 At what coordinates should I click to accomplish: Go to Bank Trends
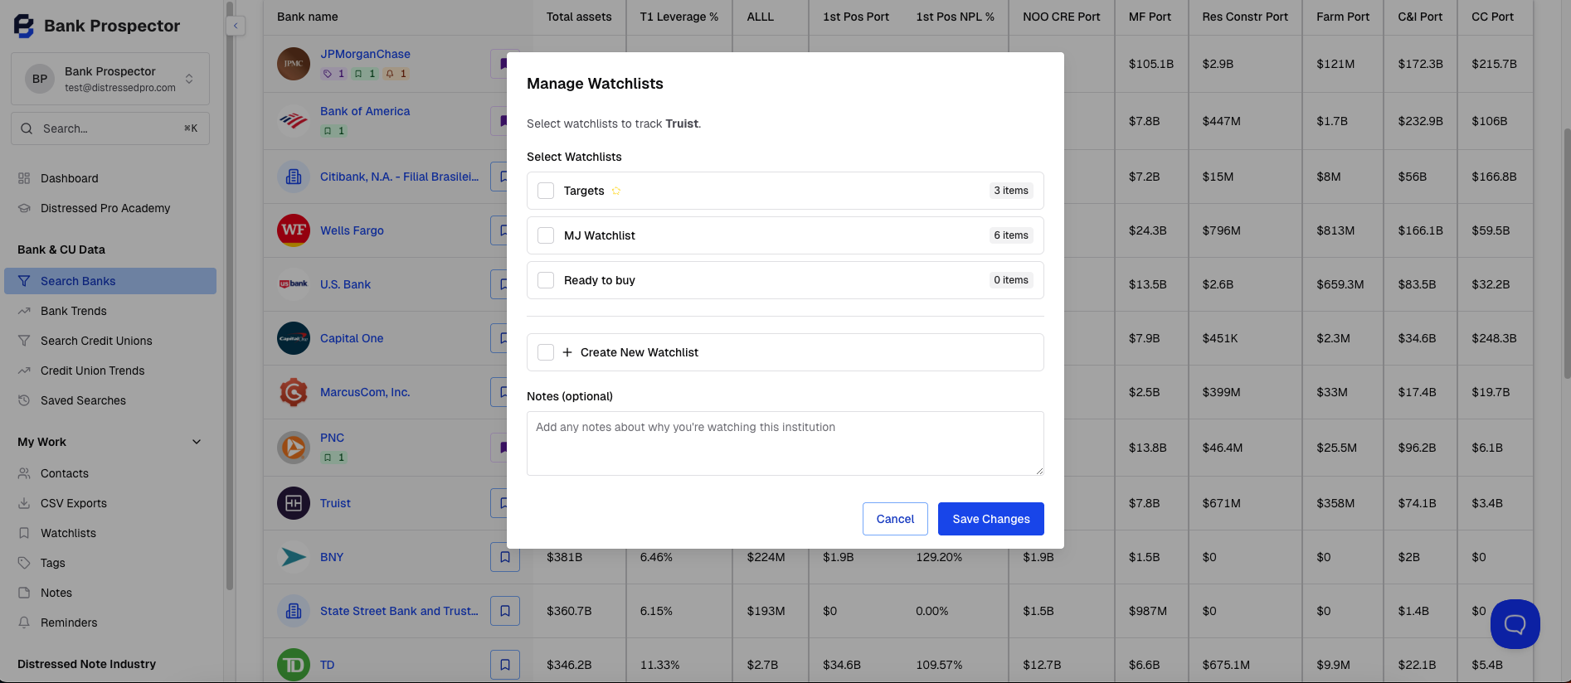74,311
